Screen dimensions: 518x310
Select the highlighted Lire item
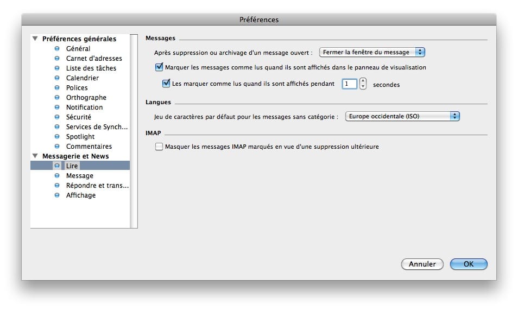(80, 166)
